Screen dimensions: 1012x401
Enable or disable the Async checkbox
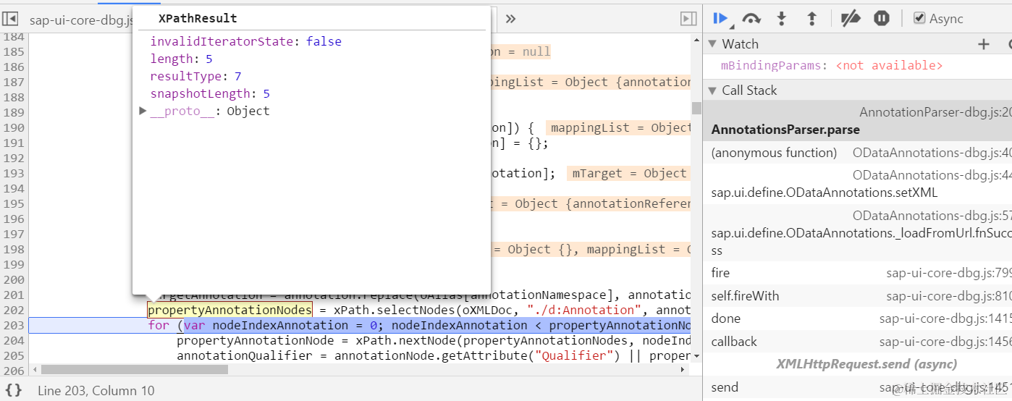pos(919,18)
